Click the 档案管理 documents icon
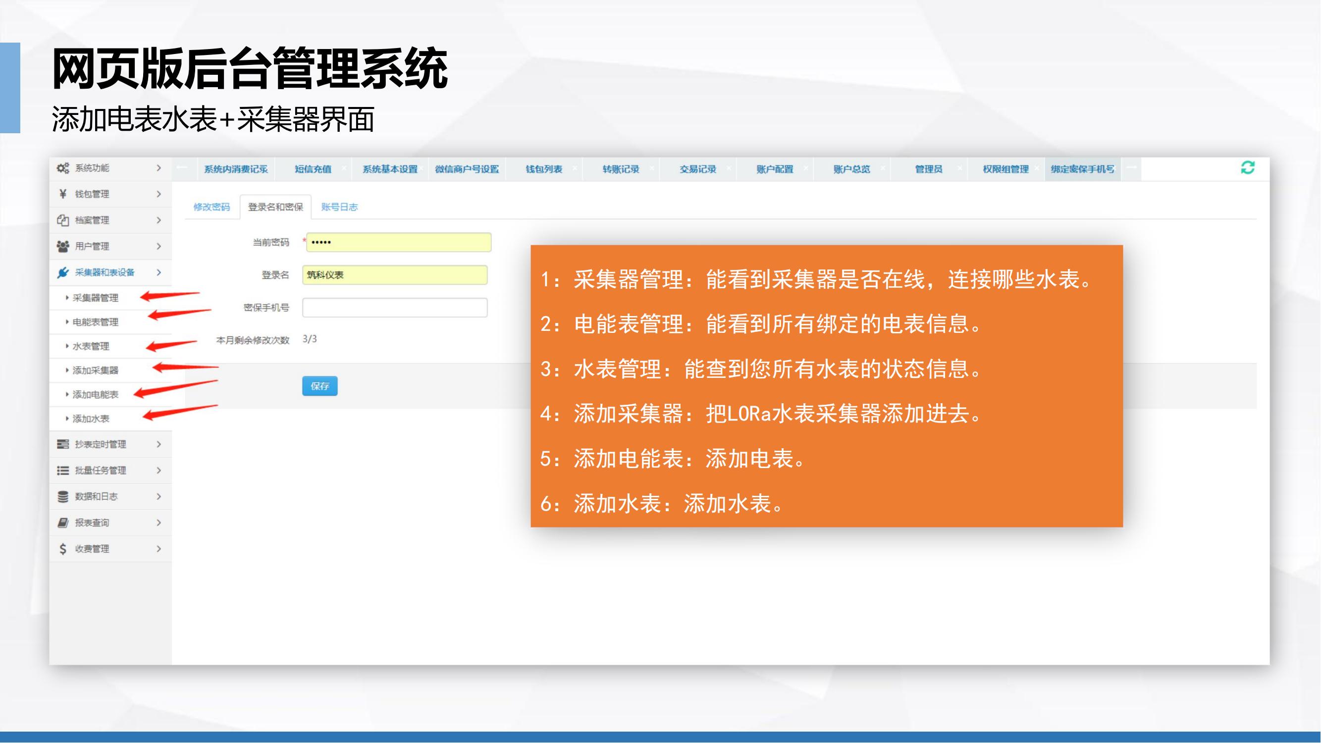1321x743 pixels. pyautogui.click(x=62, y=220)
